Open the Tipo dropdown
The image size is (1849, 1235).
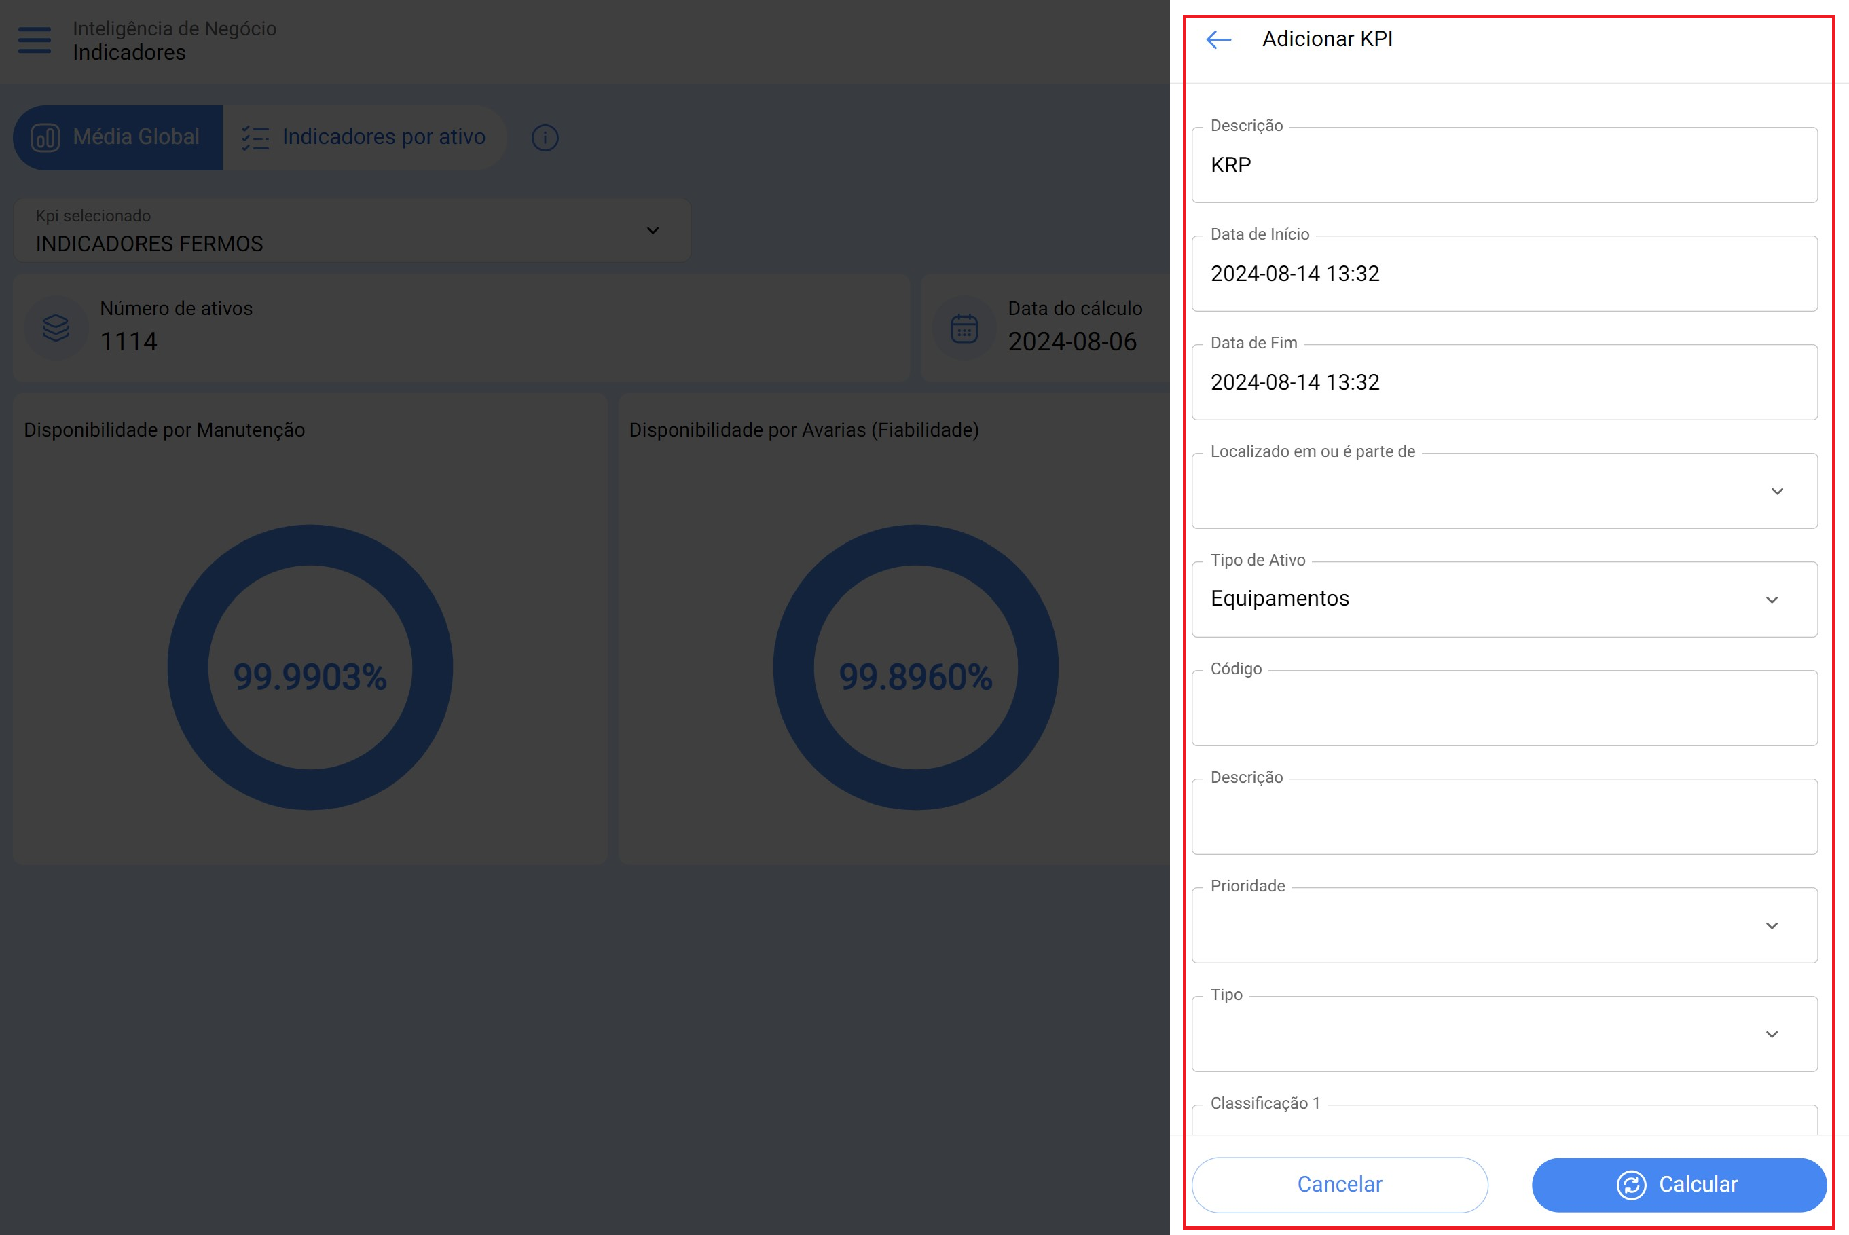pos(1504,1034)
